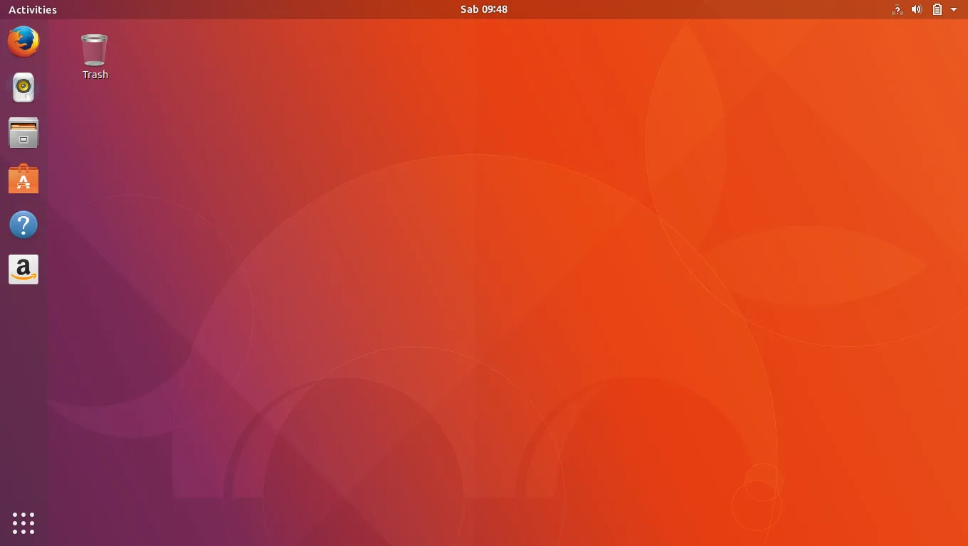This screenshot has height=546, width=968.
Task: Open the Trash icon on the desktop
Action: pos(94,50)
